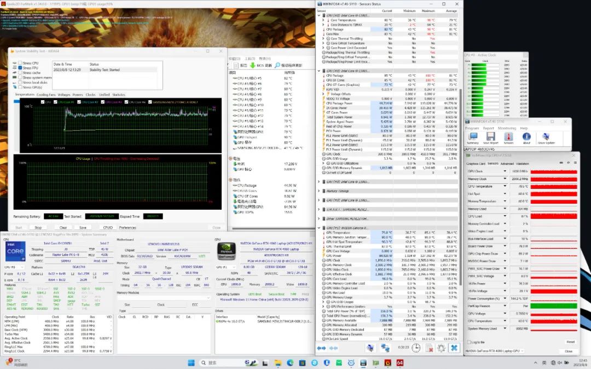Open the Monitoring menu in HWiNFO64

[507, 128]
